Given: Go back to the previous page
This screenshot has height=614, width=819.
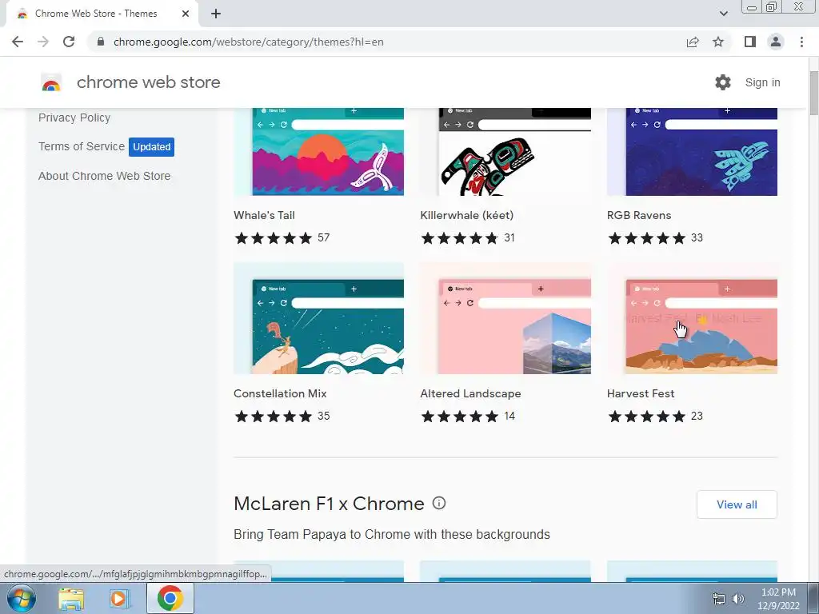Looking at the screenshot, I should click(18, 42).
